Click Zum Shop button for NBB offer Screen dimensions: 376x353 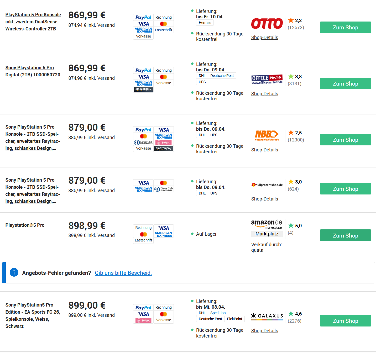[x=345, y=140]
